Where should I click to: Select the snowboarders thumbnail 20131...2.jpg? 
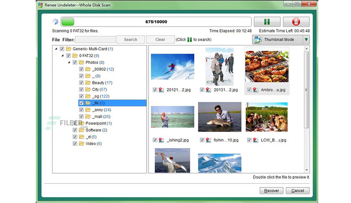pos(220,67)
